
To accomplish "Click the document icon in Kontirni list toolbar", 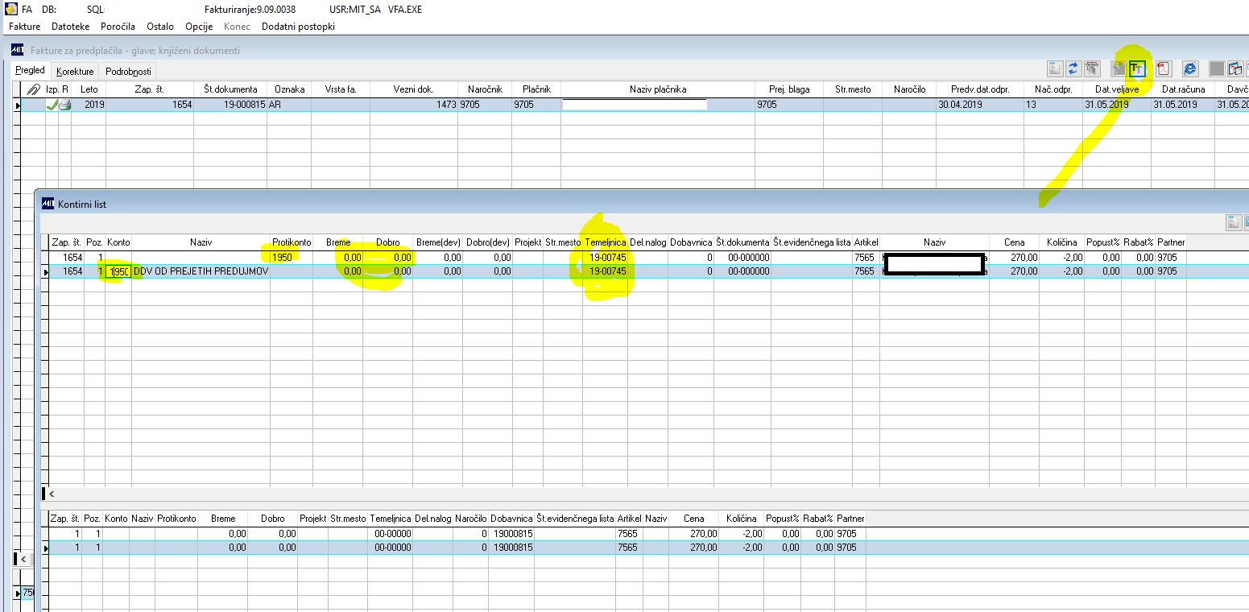I will pos(1233,222).
